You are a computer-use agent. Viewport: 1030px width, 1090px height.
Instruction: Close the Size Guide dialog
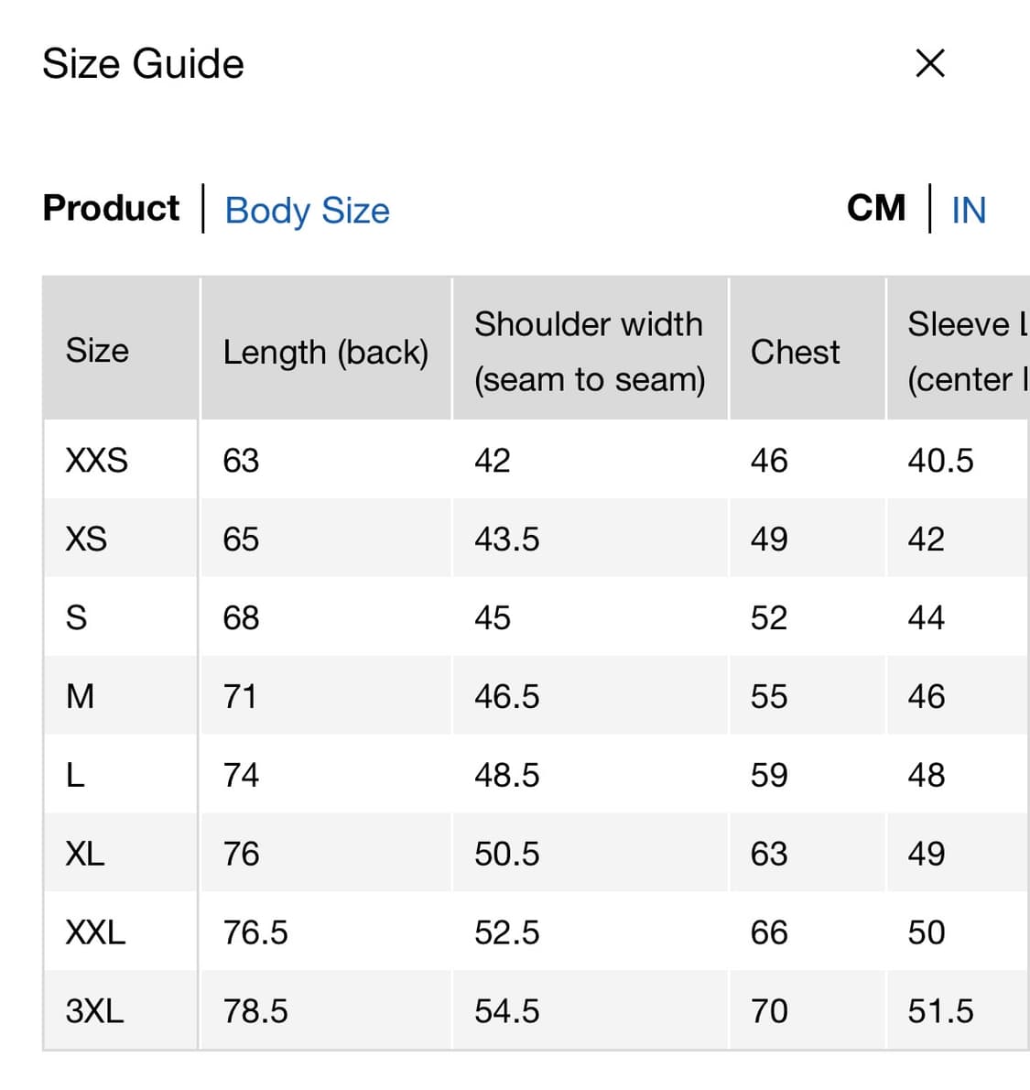tap(929, 63)
